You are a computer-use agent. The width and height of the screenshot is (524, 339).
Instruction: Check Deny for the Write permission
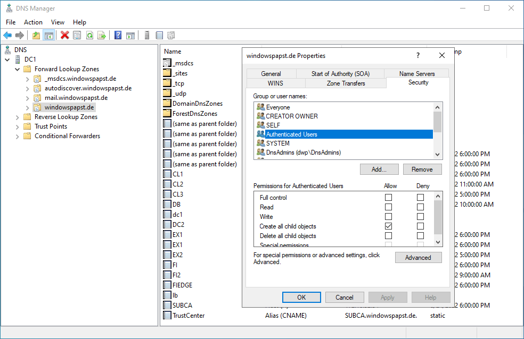click(x=420, y=217)
